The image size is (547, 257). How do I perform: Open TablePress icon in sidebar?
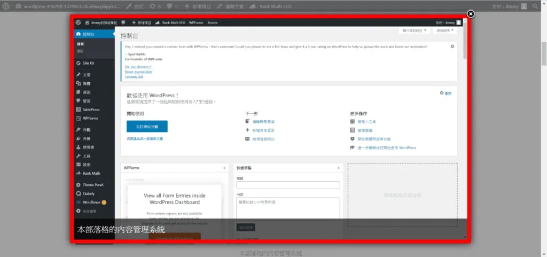coord(79,110)
